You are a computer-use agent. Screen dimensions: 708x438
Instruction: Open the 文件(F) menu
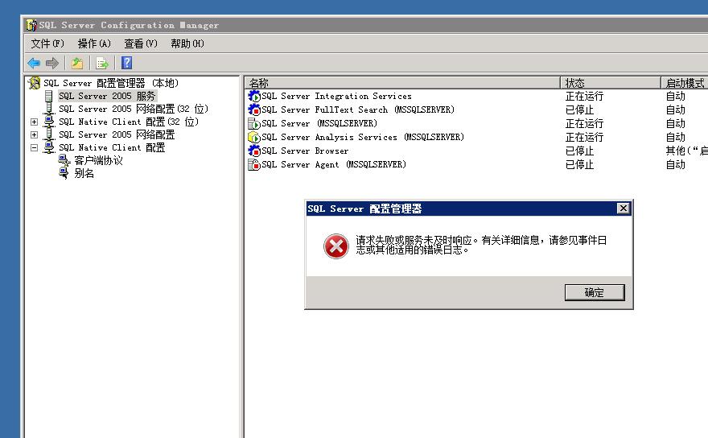(x=47, y=43)
